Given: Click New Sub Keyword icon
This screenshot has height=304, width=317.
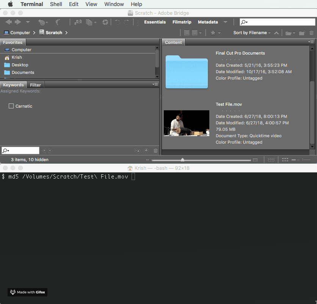Looking at the screenshot, I should [137, 150].
